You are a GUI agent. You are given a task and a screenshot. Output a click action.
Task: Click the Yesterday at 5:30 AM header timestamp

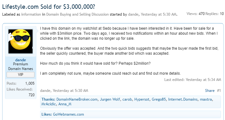pos(159,14)
